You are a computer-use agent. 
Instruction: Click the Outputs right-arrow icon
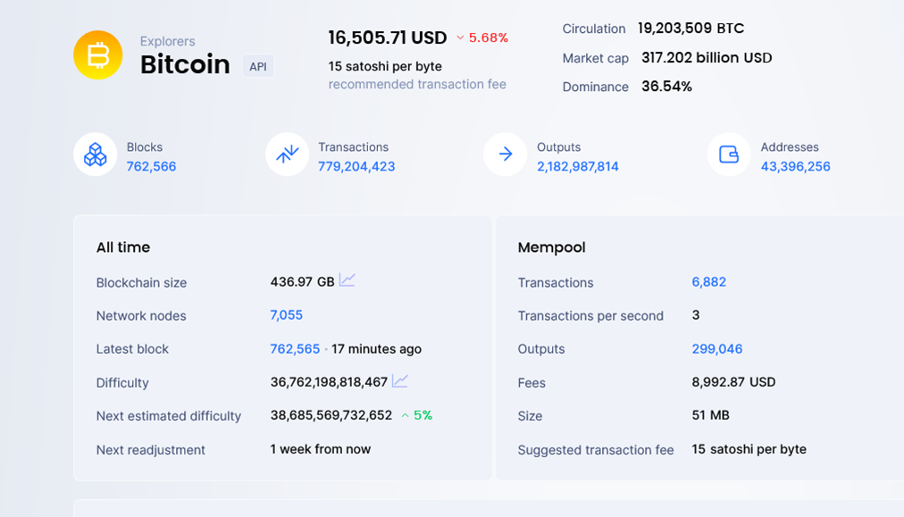pyautogui.click(x=505, y=154)
